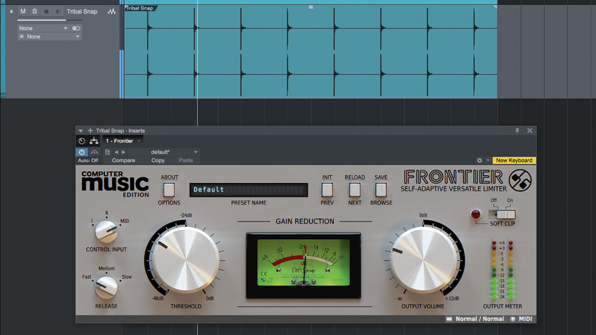Bypass Frontier with the blue power button
The image size is (596, 335).
click(82, 152)
